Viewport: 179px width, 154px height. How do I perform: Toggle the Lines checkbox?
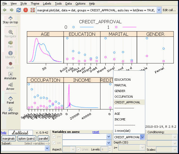[x=79, y=149]
